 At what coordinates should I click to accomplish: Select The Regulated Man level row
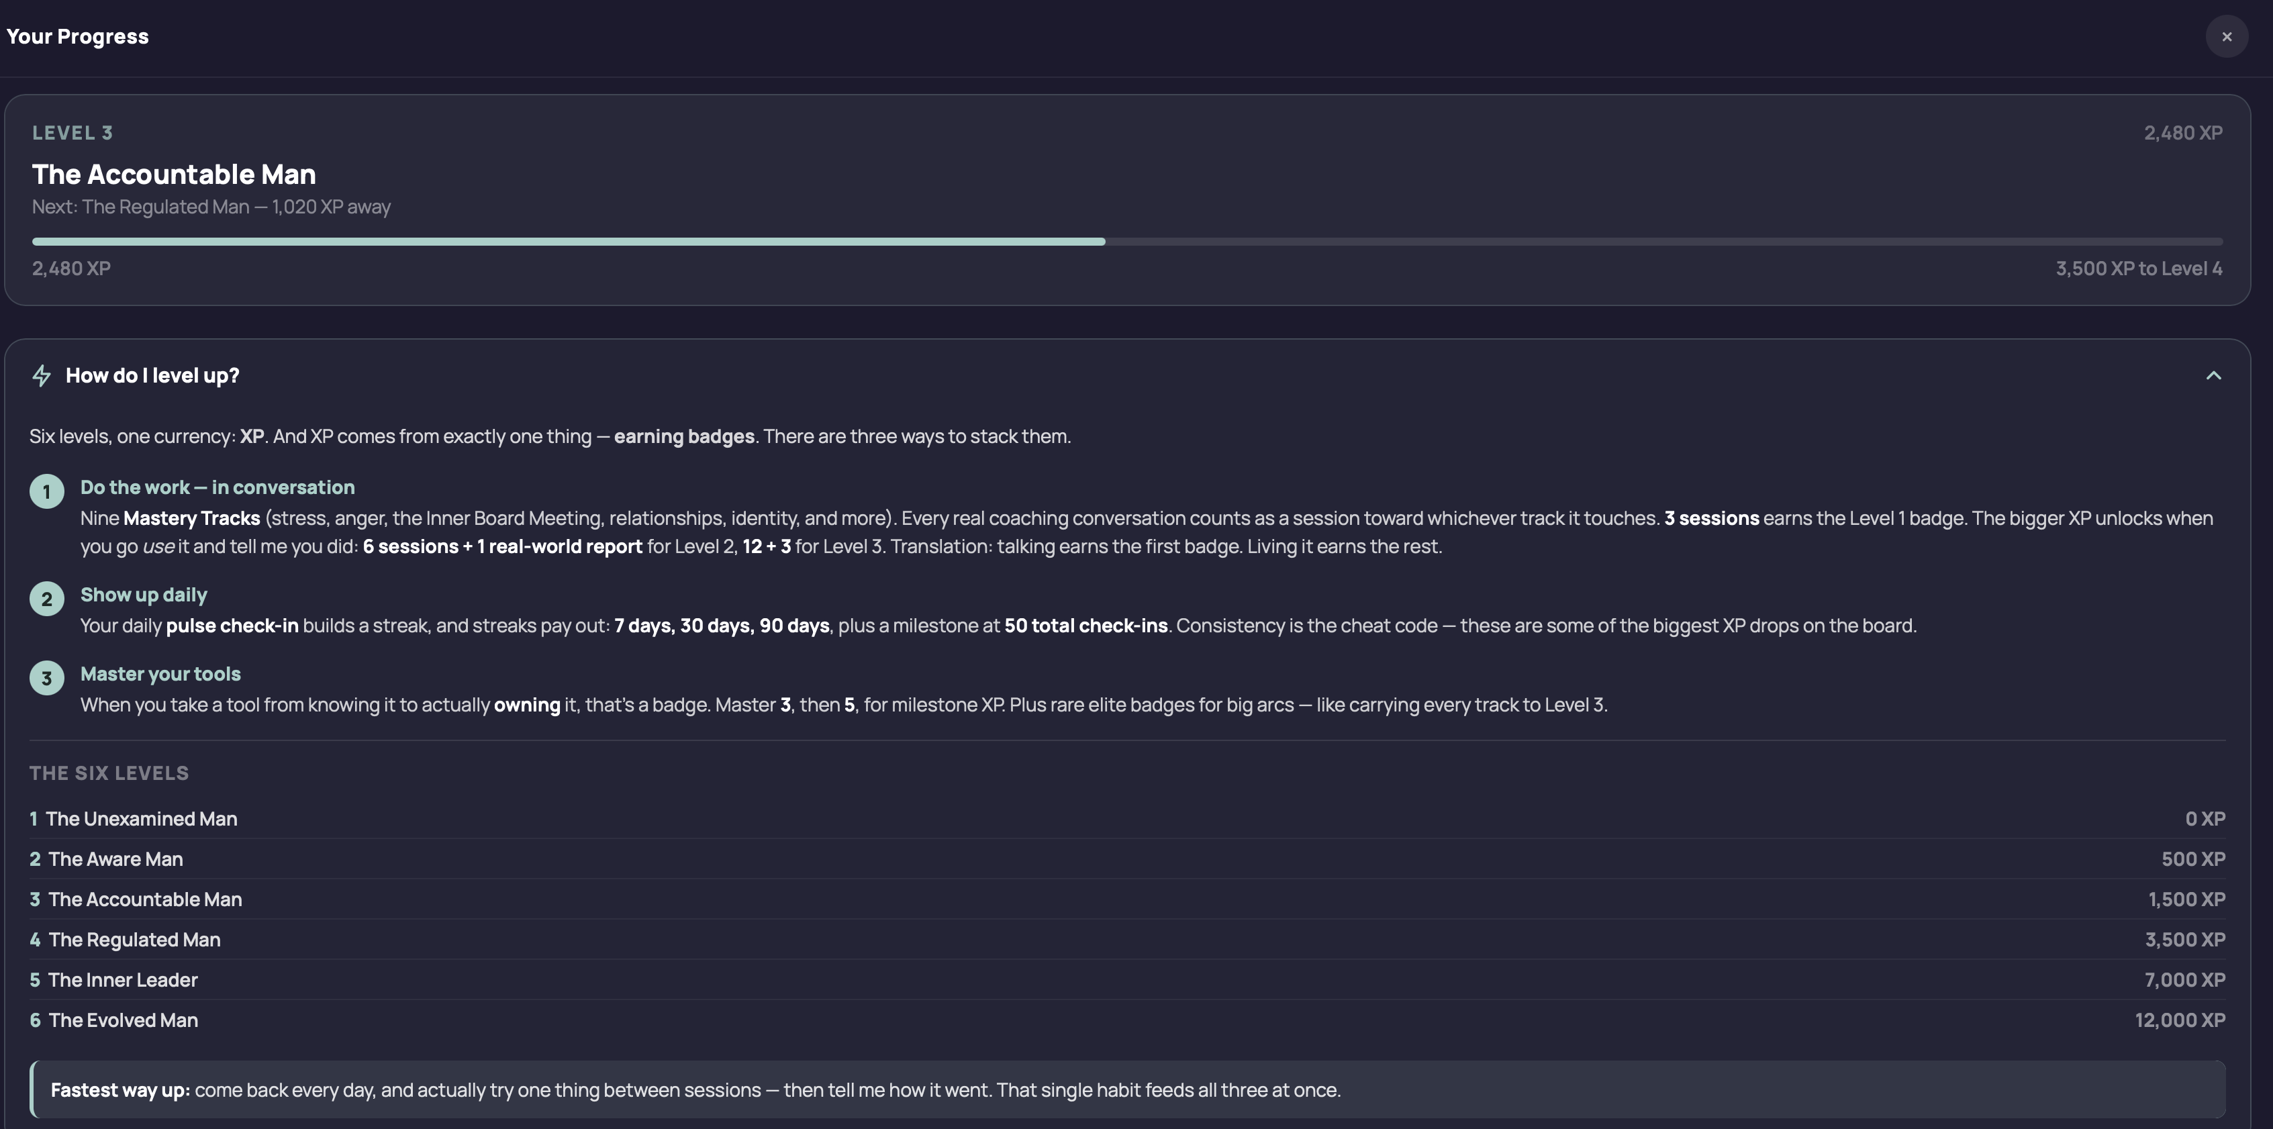tap(1127, 939)
